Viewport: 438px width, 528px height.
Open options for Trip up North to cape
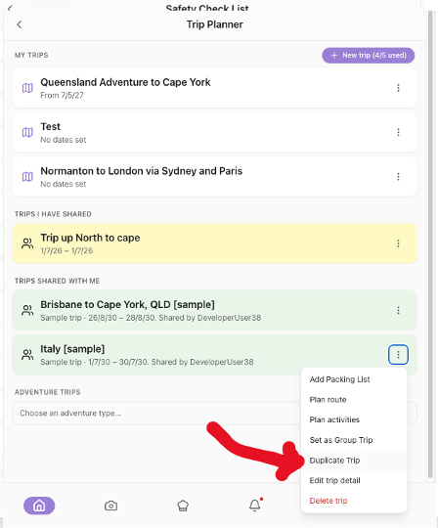pos(398,243)
